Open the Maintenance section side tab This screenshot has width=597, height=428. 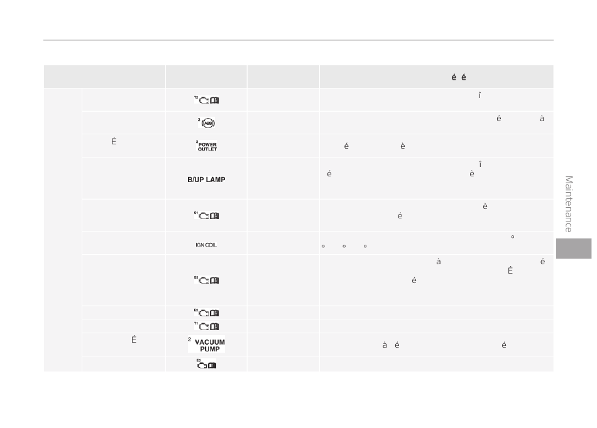[x=569, y=204]
